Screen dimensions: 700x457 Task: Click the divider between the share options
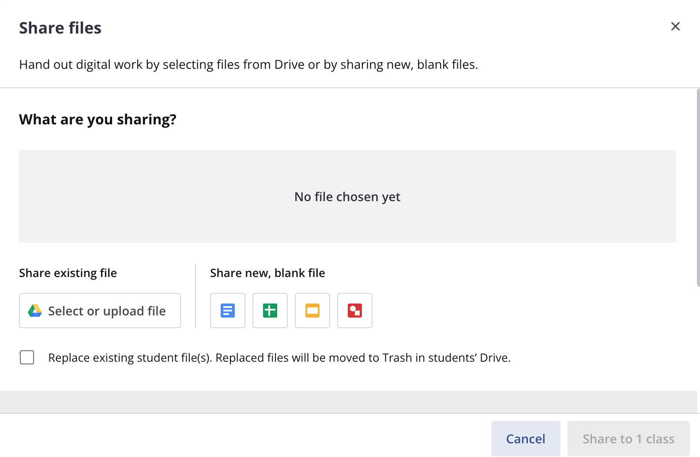tap(196, 296)
